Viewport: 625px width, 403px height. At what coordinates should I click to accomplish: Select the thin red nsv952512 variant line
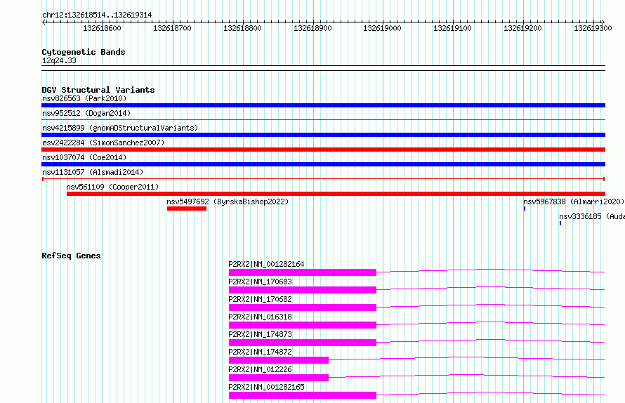(323, 119)
